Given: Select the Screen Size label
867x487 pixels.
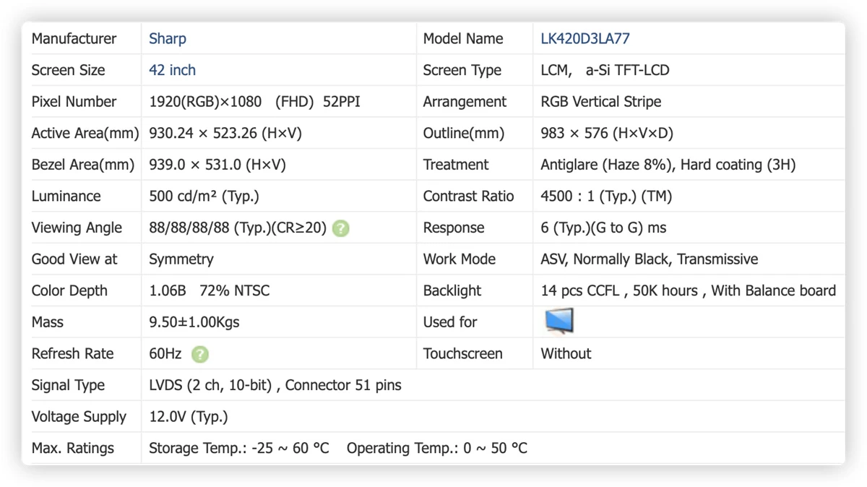Looking at the screenshot, I should pyautogui.click(x=68, y=70).
